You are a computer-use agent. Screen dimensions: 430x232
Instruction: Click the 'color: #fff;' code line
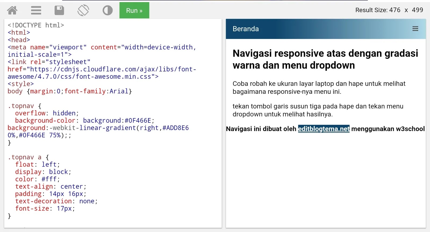[37, 179]
